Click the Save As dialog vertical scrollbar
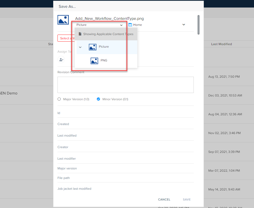 pyautogui.click(x=199, y=25)
